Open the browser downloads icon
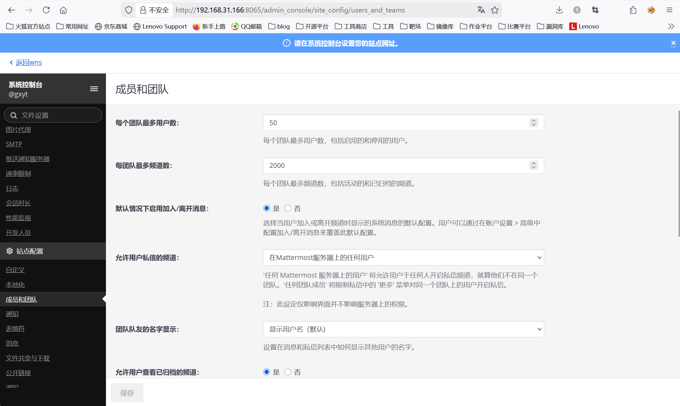The width and height of the screenshot is (680, 406). pyautogui.click(x=559, y=10)
